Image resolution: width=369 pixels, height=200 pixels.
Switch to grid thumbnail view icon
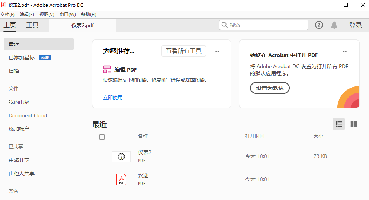point(354,124)
